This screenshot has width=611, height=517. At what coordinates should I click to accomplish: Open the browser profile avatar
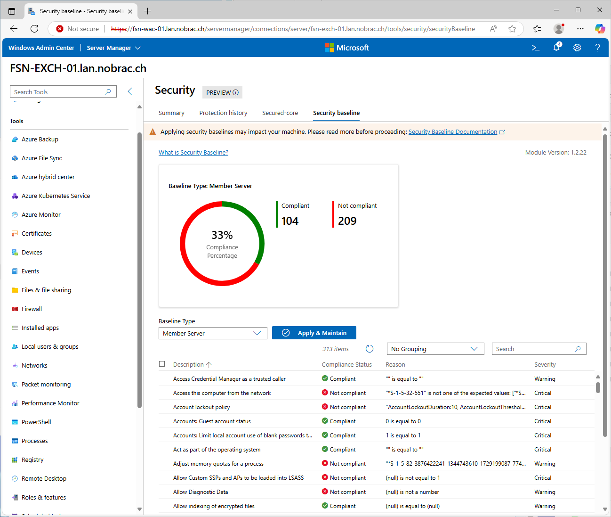pos(559,29)
